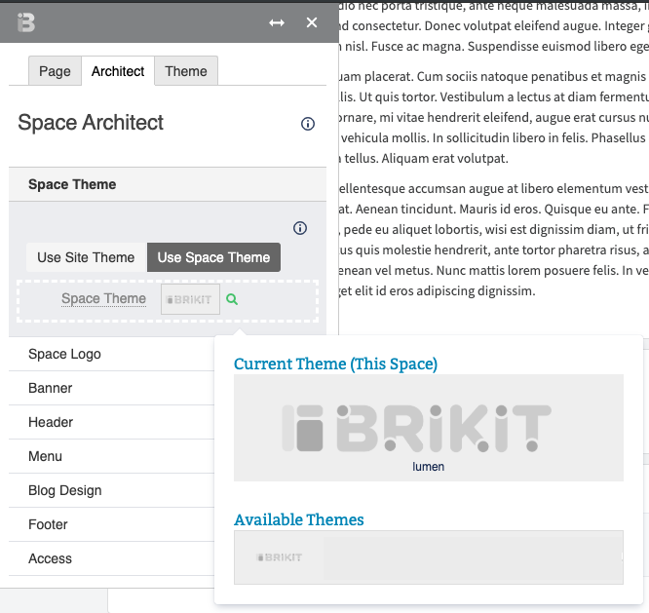Screen dimensions: 649x613
Task: Click the Space Architect title text
Action: tap(91, 123)
